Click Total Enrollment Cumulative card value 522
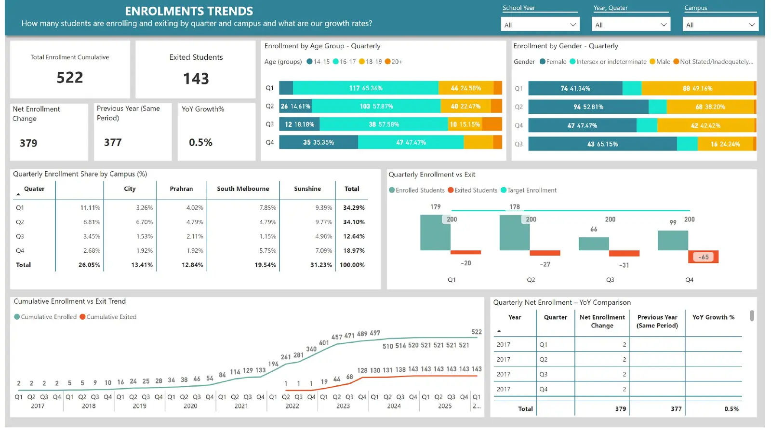This screenshot has height=434, width=771. click(70, 78)
